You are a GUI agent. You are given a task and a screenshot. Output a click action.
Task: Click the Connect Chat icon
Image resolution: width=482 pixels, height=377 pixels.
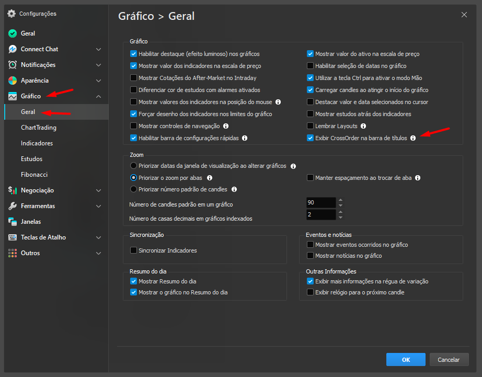pyautogui.click(x=13, y=49)
